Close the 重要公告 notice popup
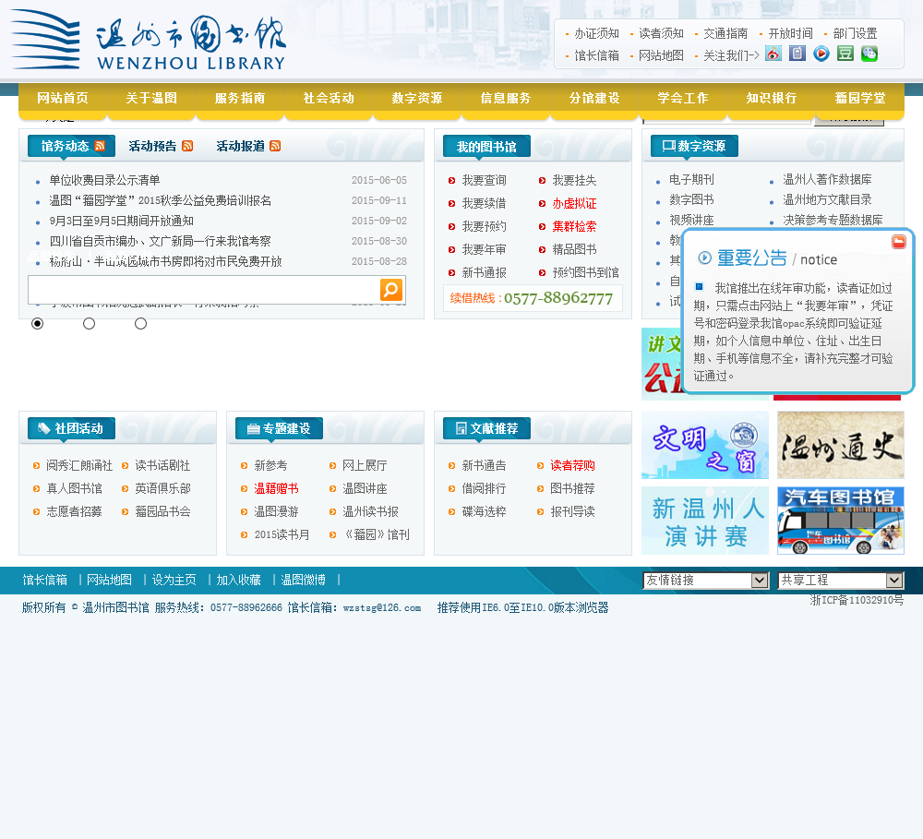 click(x=898, y=242)
